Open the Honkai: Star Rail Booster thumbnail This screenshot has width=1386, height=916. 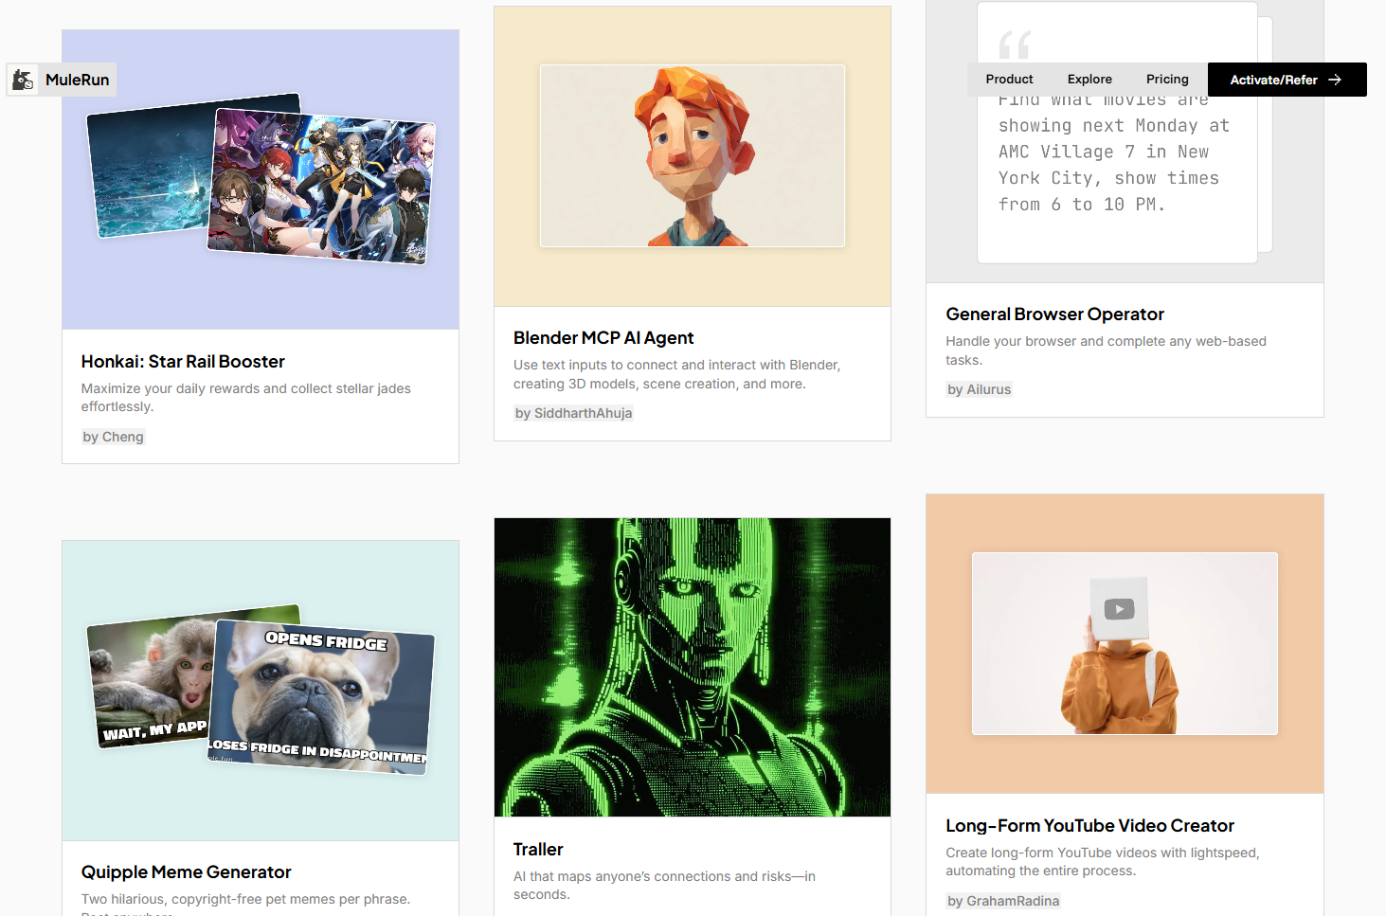[x=261, y=180]
